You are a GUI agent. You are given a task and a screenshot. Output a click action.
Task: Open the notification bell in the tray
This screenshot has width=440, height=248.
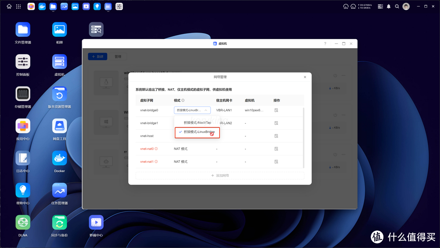pos(388,6)
